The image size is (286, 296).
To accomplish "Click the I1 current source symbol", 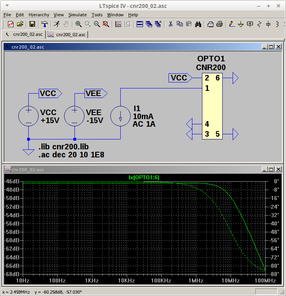I will 120,116.
